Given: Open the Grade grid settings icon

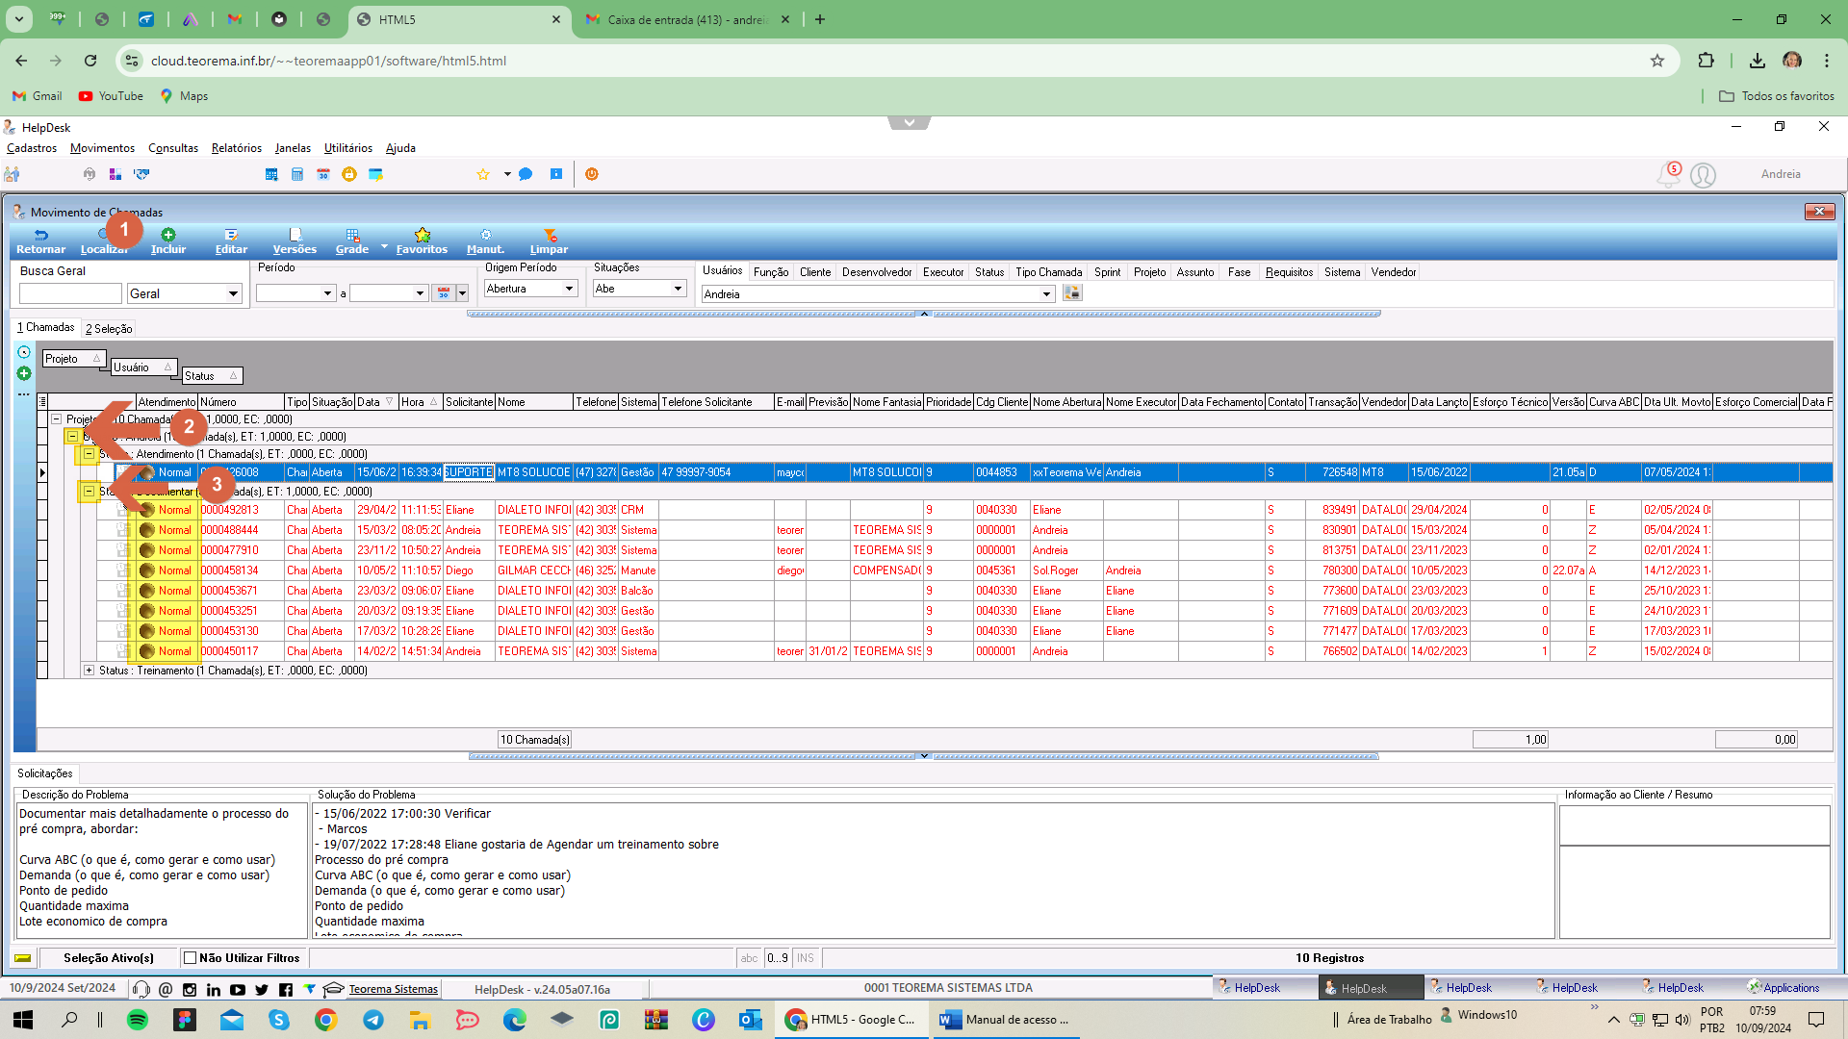Looking at the screenshot, I should pyautogui.click(x=352, y=235).
